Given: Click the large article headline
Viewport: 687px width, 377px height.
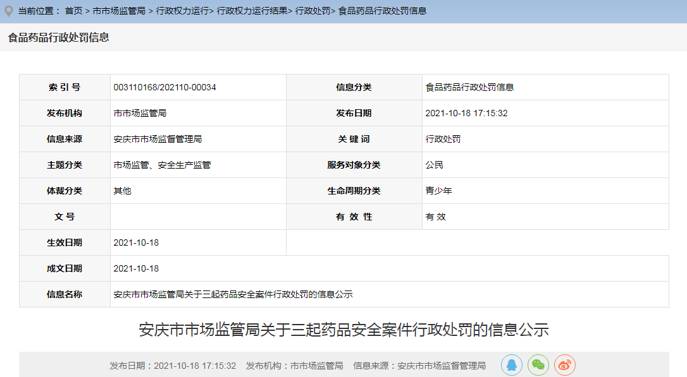Looking at the screenshot, I should [x=343, y=330].
